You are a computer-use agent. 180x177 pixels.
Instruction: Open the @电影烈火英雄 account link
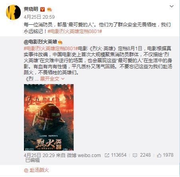pos(40,42)
